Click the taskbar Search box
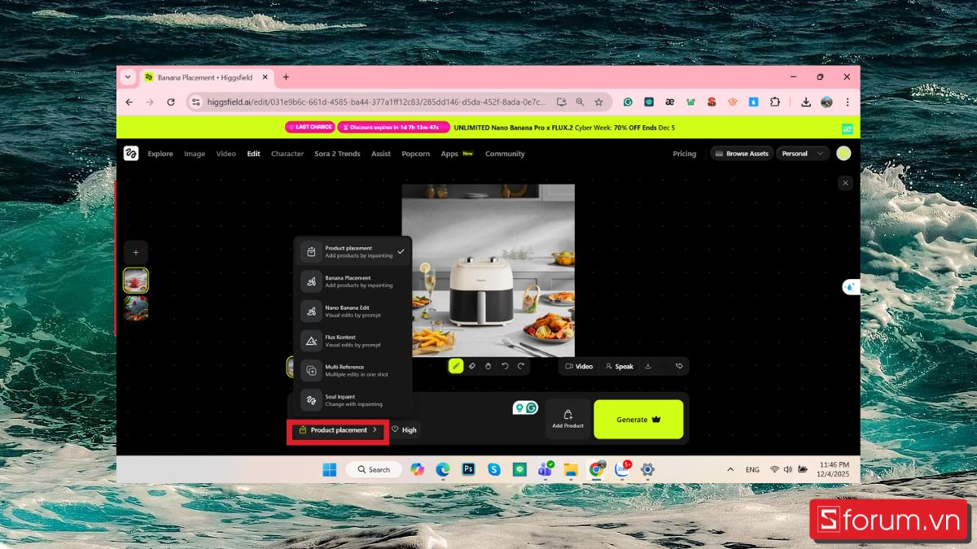 tap(373, 469)
